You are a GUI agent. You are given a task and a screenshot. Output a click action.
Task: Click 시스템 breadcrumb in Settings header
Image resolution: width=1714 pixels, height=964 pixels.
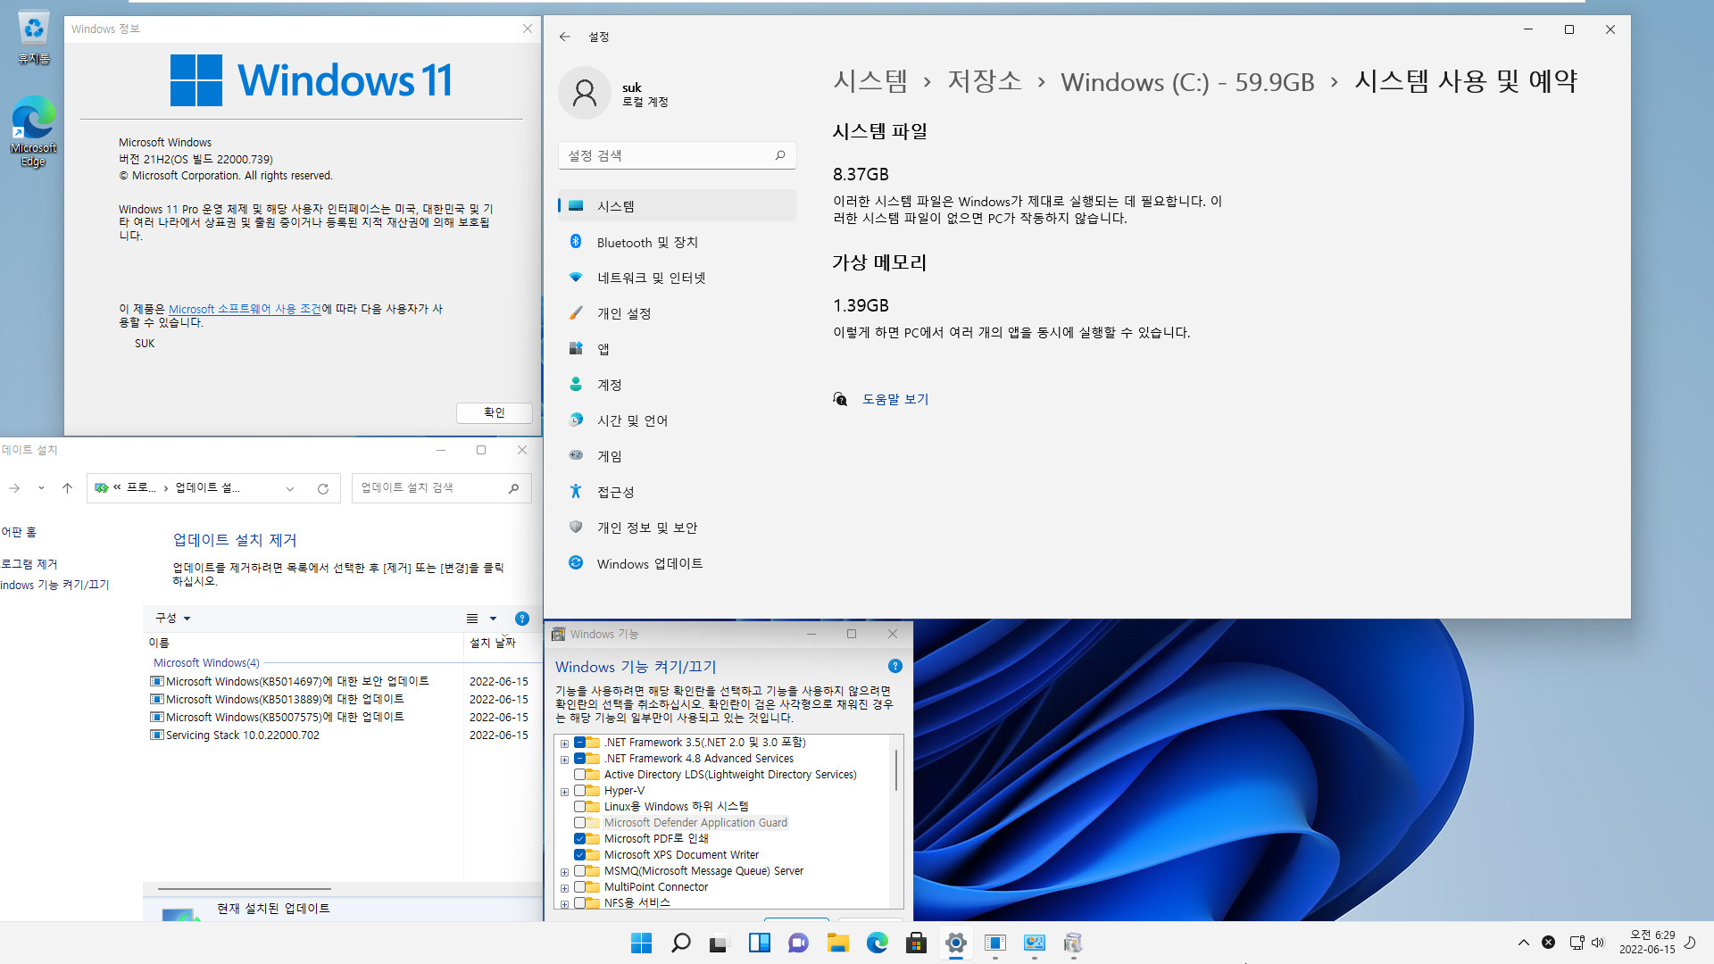pyautogui.click(x=870, y=81)
